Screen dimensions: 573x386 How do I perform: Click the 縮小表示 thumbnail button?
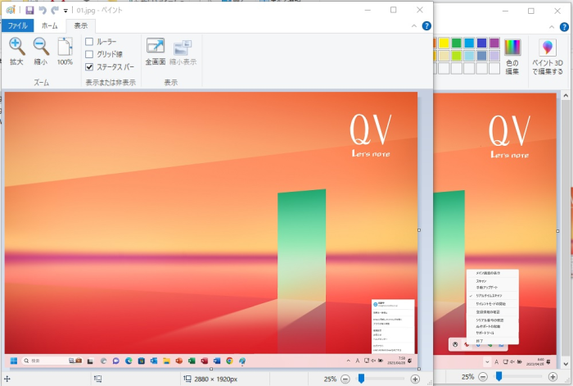pyautogui.click(x=183, y=52)
